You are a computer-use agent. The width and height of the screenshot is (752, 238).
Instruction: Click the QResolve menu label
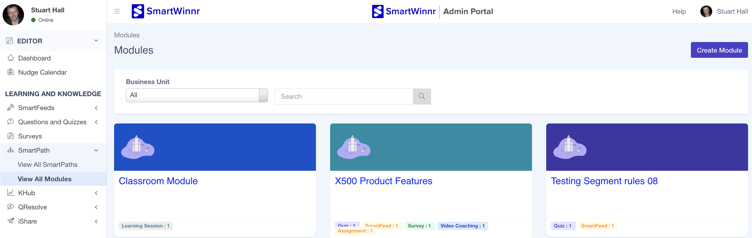pyautogui.click(x=32, y=207)
